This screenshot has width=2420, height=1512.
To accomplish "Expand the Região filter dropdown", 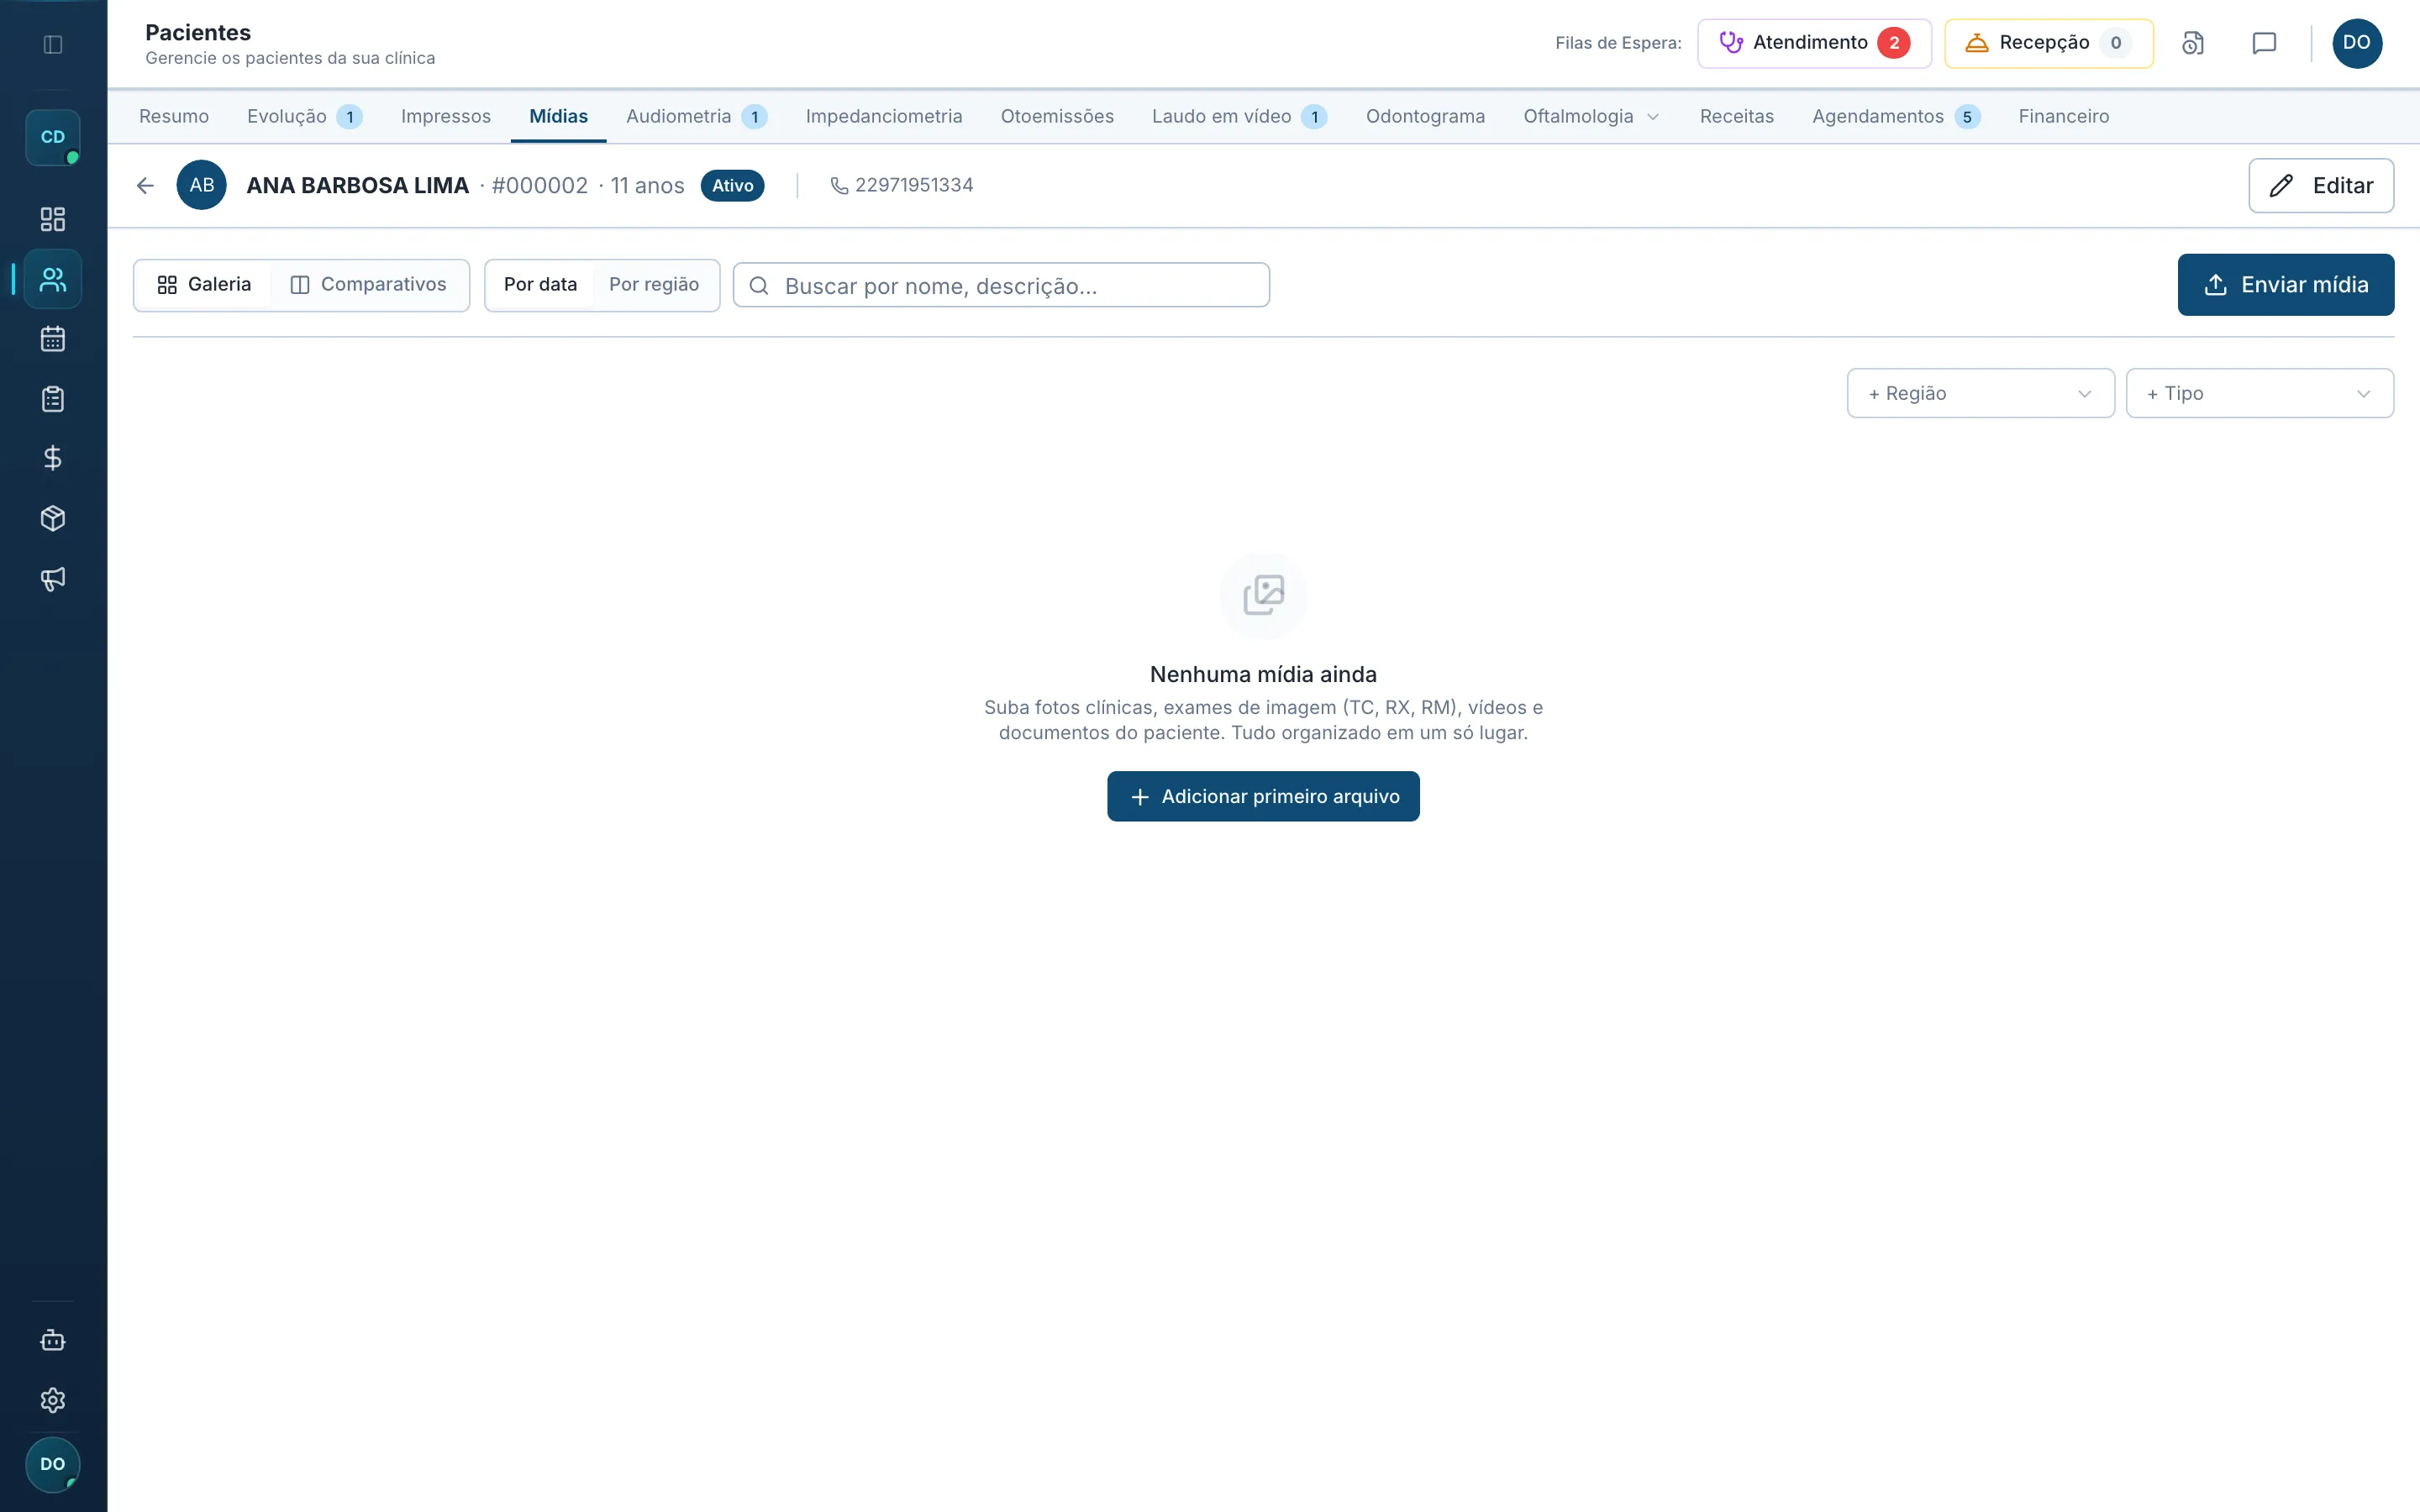I will [1980, 393].
